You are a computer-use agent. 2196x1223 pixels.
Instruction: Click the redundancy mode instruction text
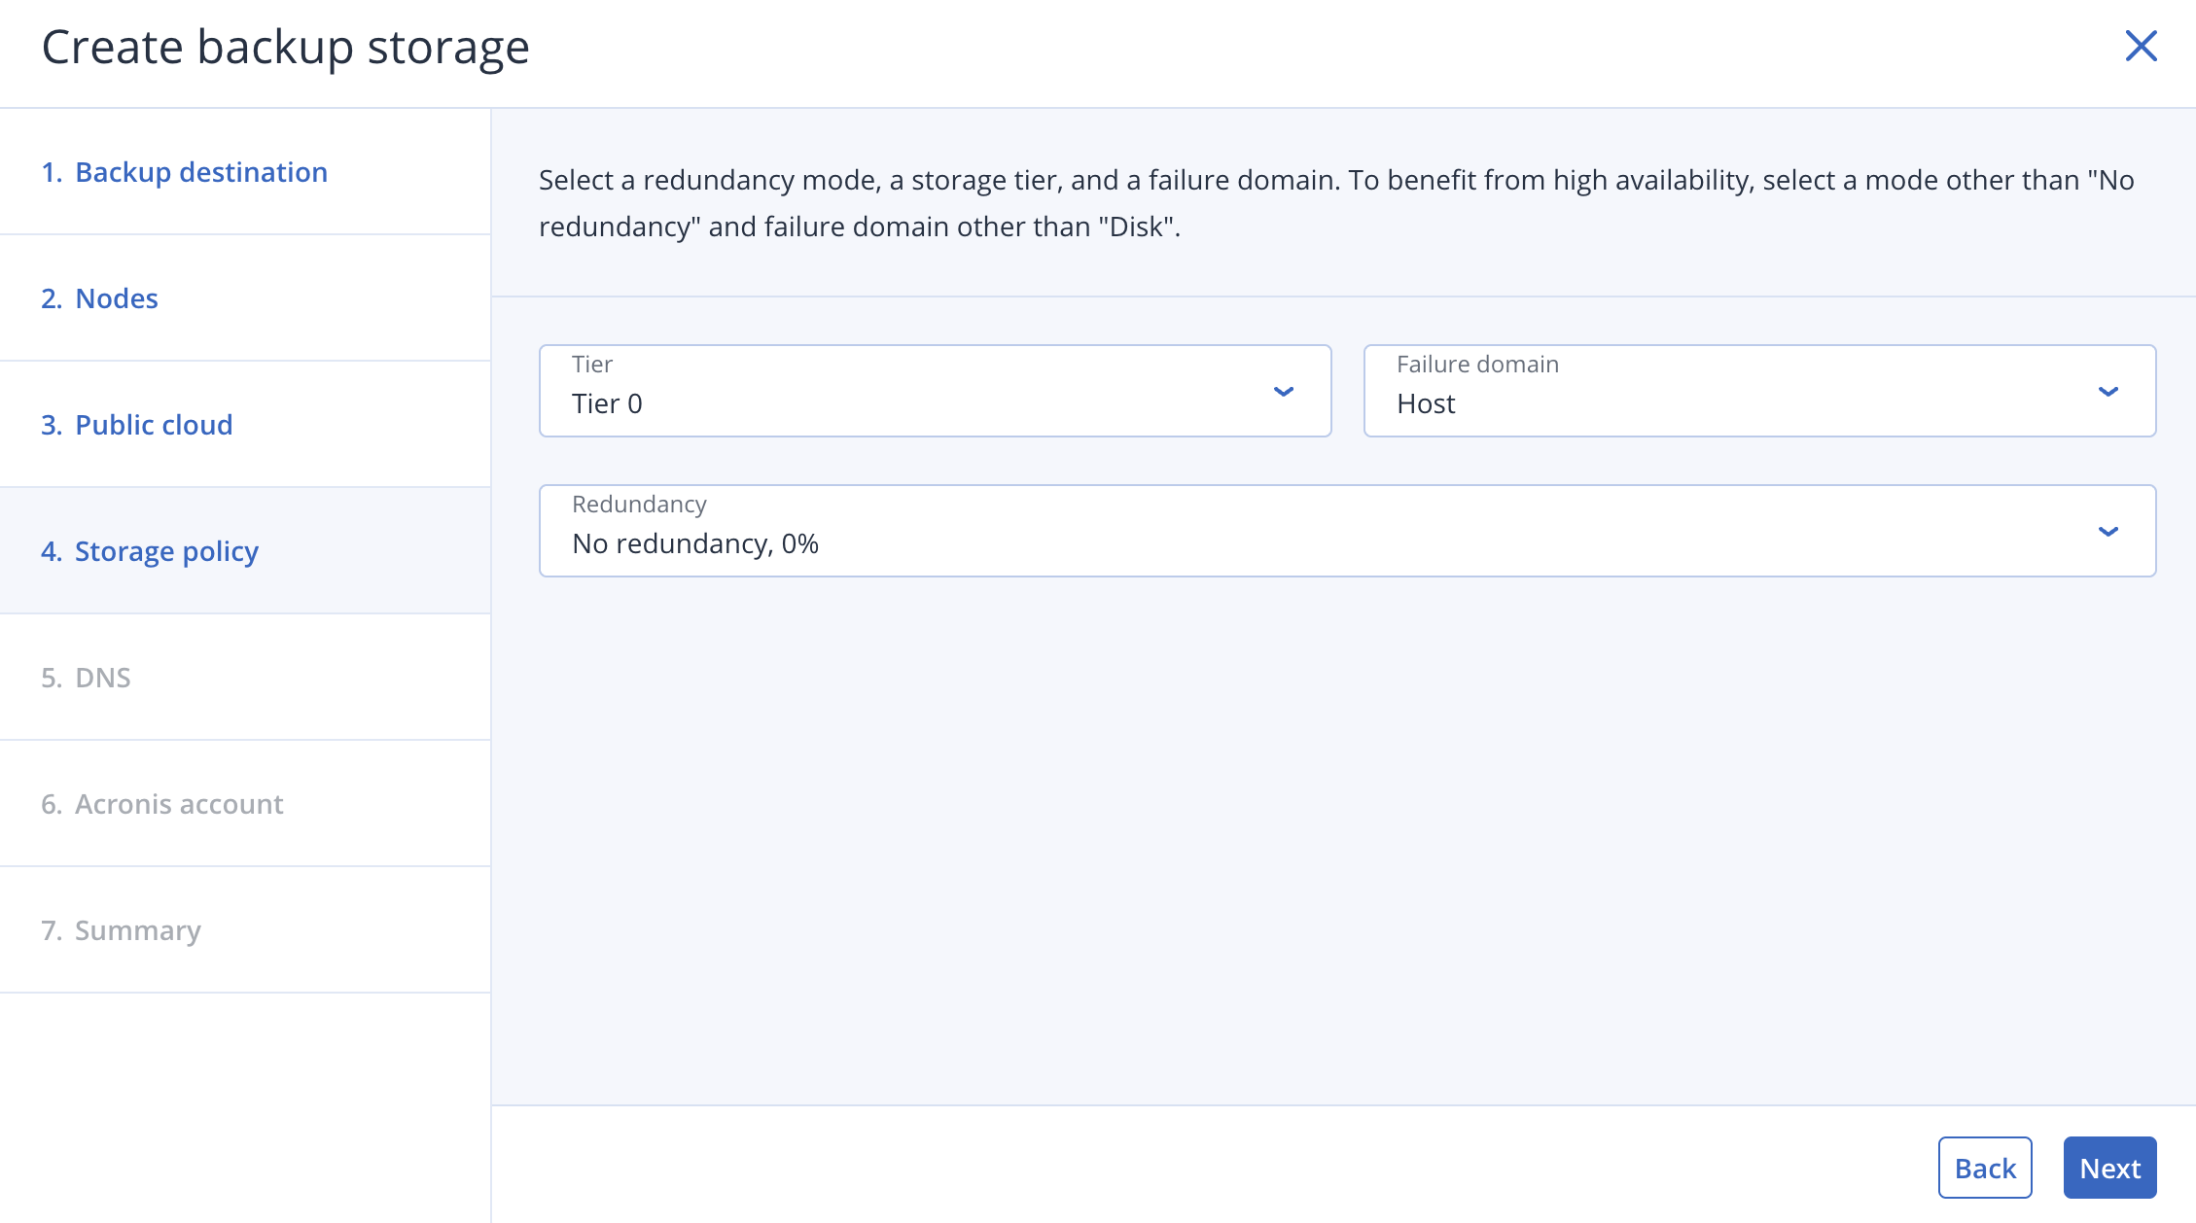[1334, 203]
